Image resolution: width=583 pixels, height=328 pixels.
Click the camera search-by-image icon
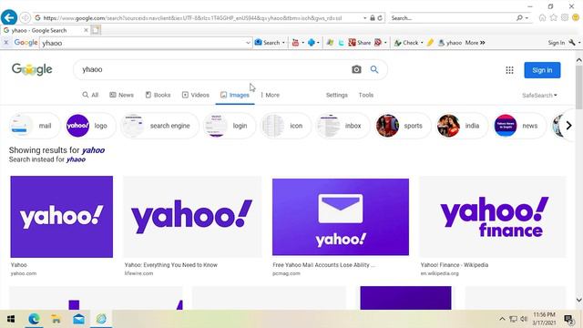coord(356,69)
